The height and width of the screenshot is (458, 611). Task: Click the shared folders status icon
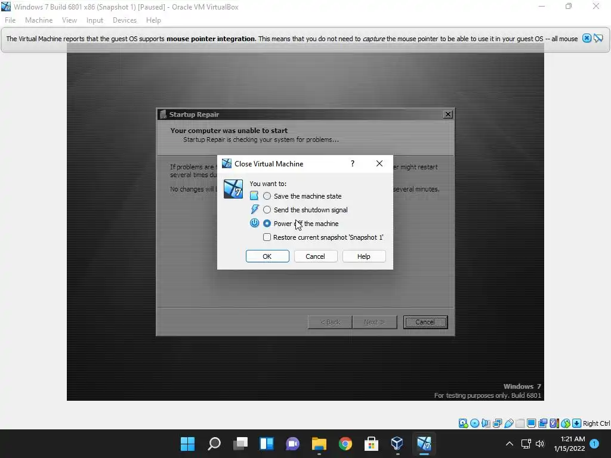tap(520, 423)
